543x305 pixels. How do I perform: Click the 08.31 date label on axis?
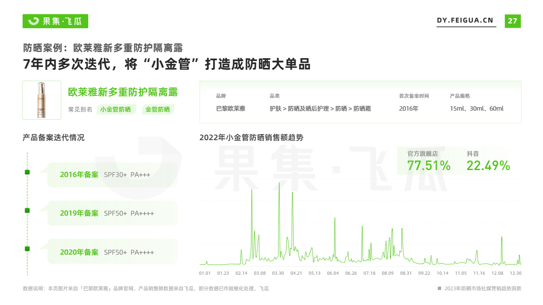tap(406, 273)
